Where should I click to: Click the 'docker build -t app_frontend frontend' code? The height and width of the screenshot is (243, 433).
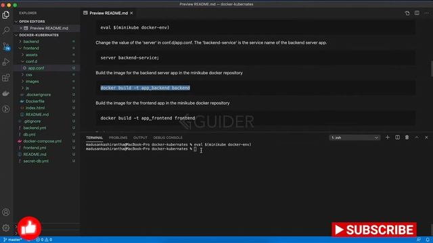point(147,118)
